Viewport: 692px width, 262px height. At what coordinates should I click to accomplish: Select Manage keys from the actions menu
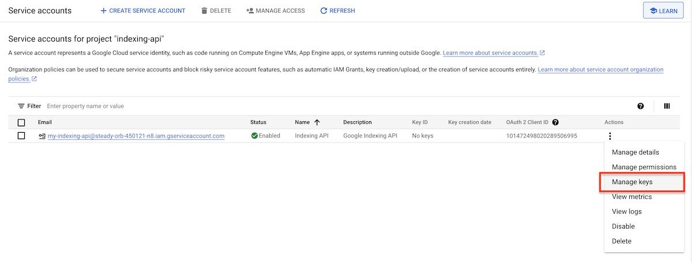[x=632, y=182]
